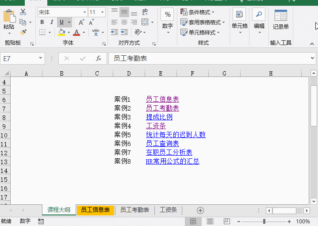Activate the Format Painter brush
This screenshot has height=226, width=318.
pyautogui.click(x=23, y=32)
